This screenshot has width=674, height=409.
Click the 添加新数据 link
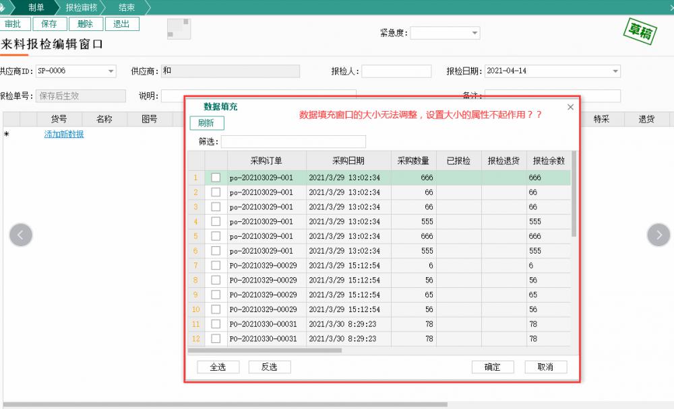[64, 135]
